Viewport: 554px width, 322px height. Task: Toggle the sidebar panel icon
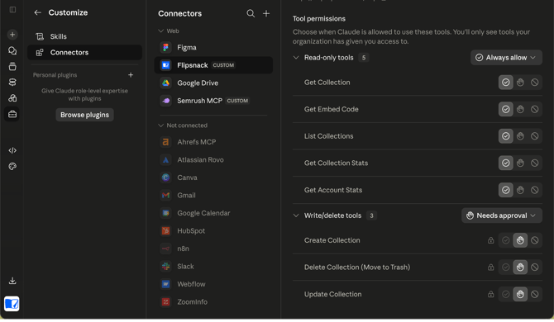(x=12, y=10)
